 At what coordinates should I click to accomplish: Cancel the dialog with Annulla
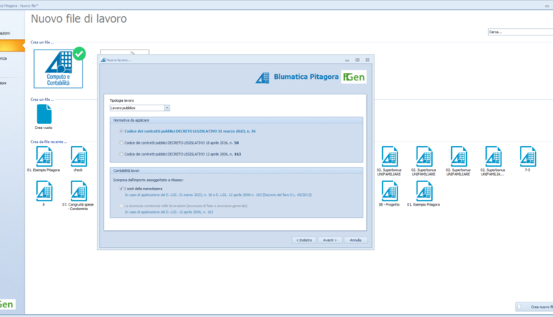[x=355, y=240]
